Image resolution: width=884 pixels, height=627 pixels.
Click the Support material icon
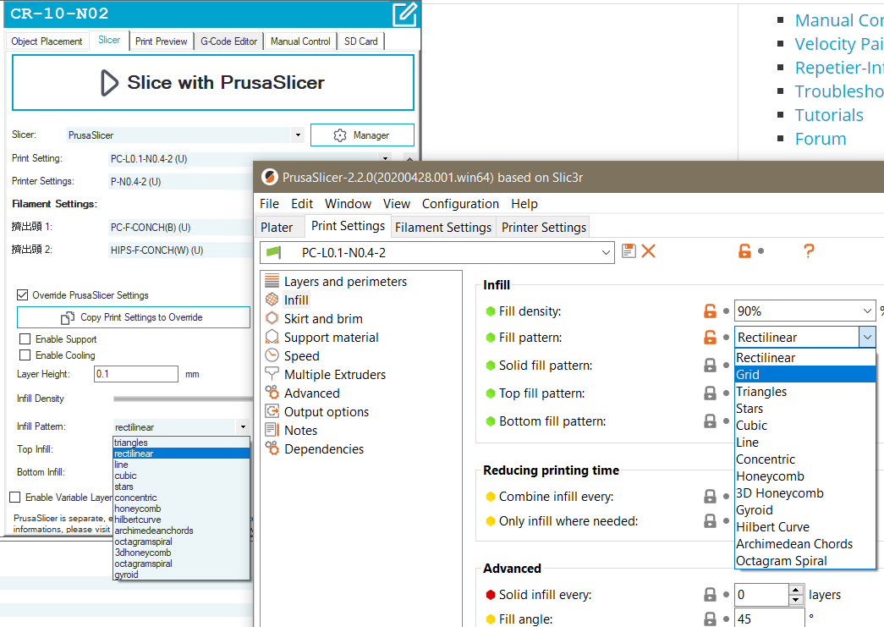(272, 337)
